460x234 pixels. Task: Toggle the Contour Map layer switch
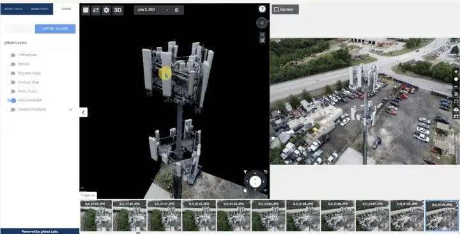click(11, 82)
